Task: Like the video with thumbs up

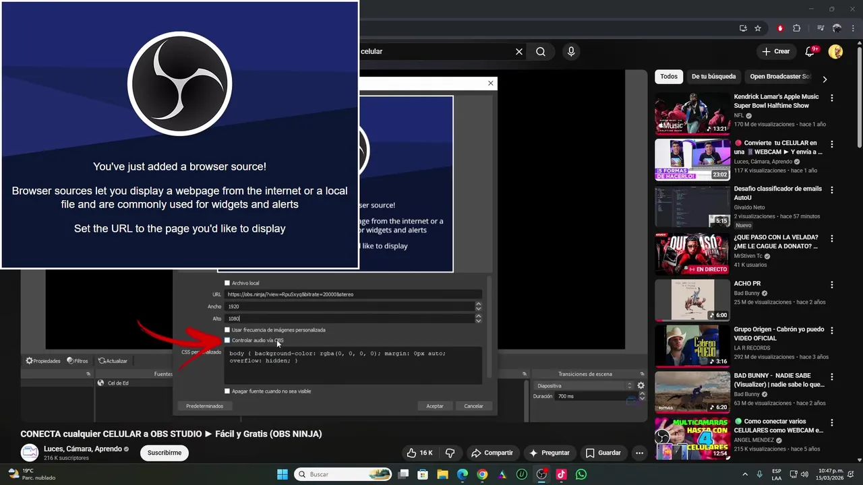Action: (419, 453)
